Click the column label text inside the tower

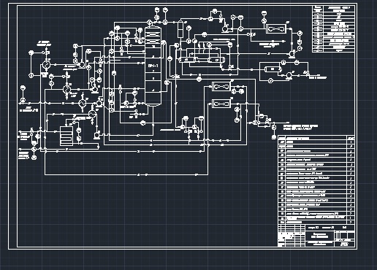[153, 66]
